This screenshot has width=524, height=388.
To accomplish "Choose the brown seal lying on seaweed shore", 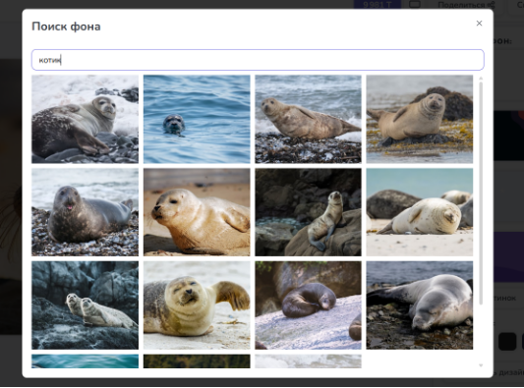I will tap(308, 119).
